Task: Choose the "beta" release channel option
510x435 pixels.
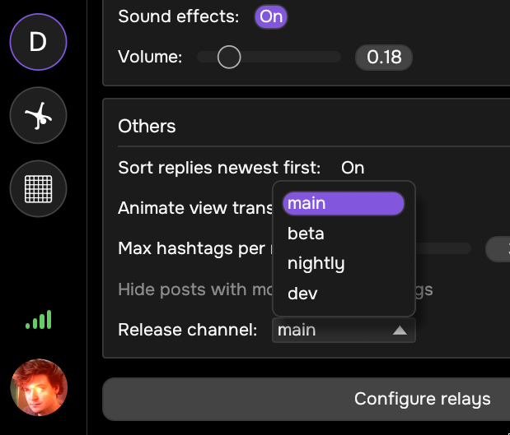Action: coord(306,234)
